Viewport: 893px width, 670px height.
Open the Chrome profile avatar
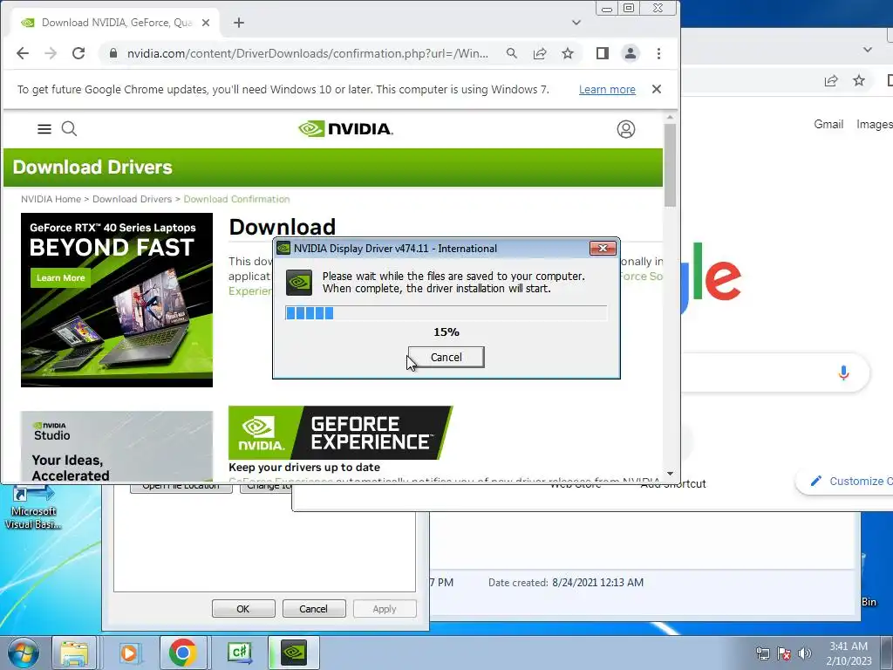click(630, 53)
